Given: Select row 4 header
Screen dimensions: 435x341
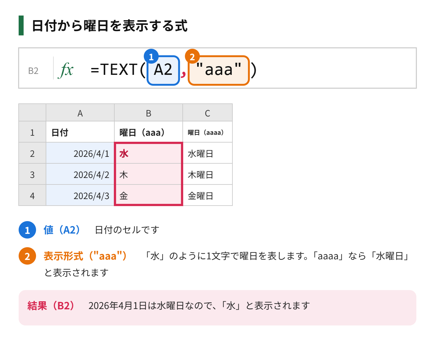Looking at the screenshot, I should tap(32, 195).
